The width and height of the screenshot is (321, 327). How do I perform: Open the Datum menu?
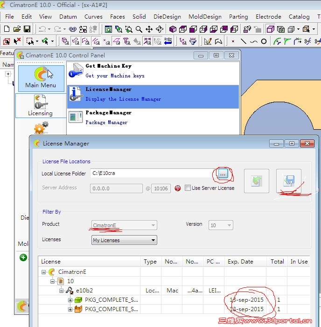click(x=68, y=17)
